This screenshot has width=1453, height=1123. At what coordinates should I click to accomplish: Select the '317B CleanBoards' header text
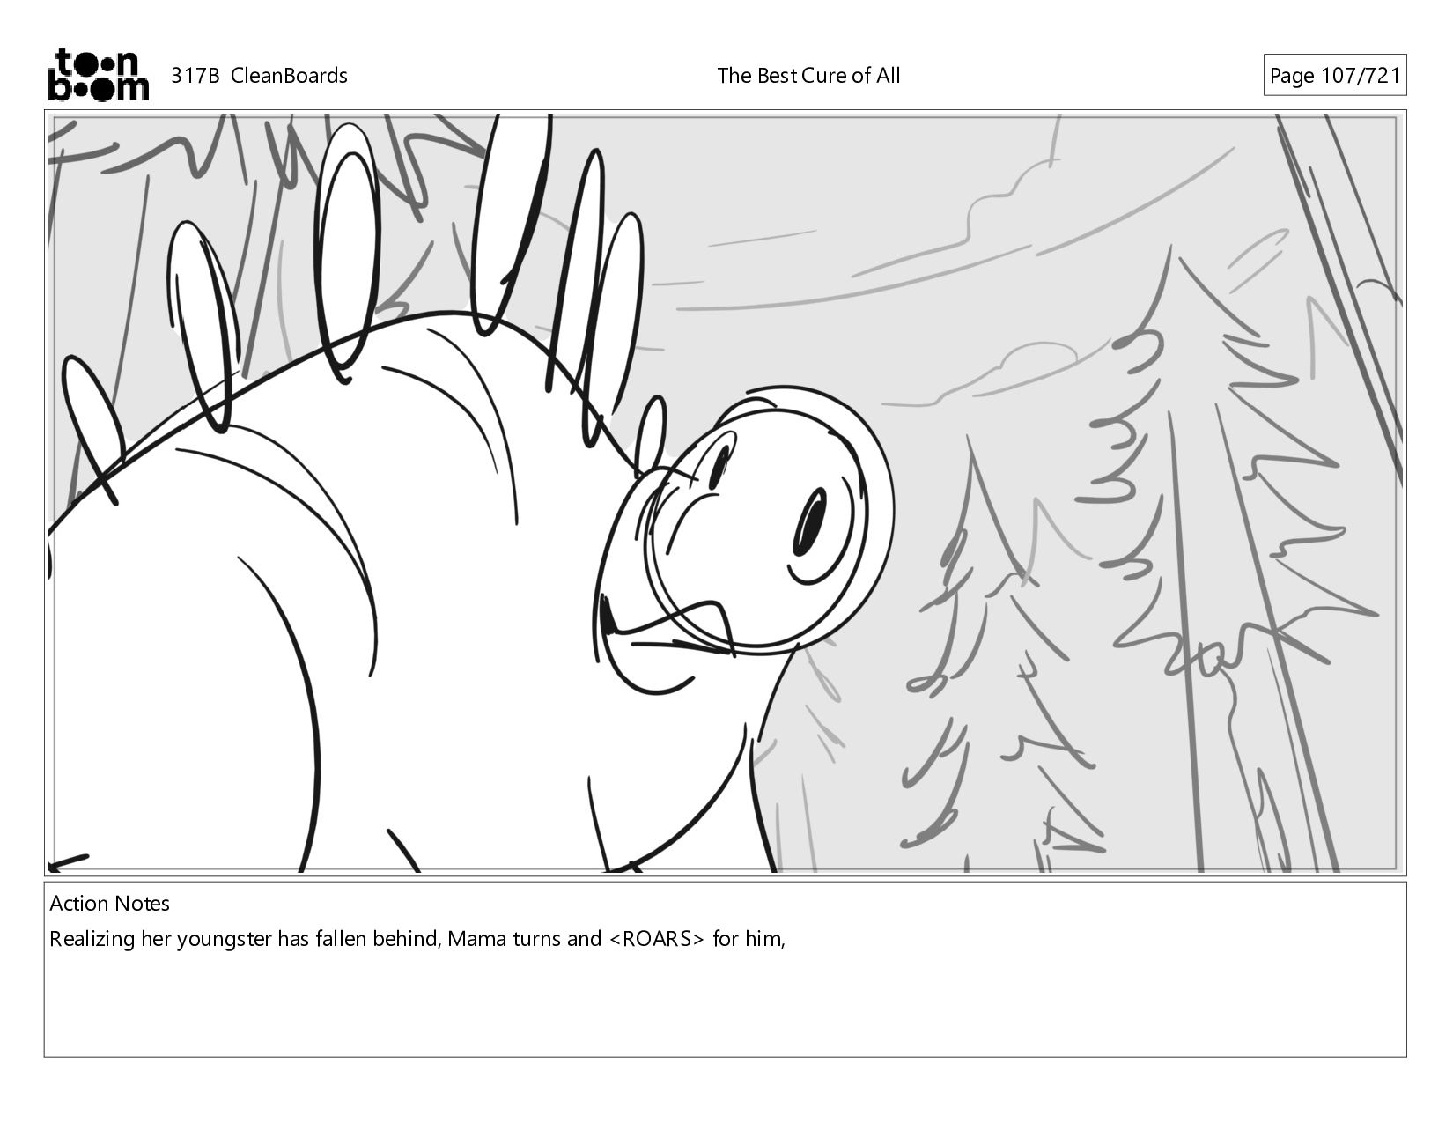pyautogui.click(x=259, y=76)
